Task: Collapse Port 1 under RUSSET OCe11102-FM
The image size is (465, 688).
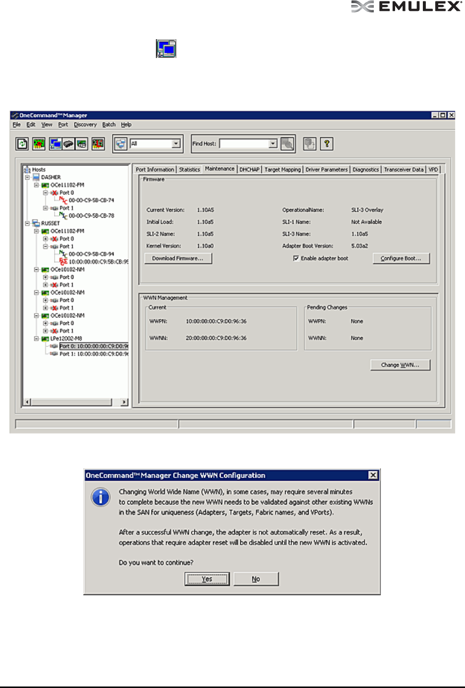Action: pyautogui.click(x=45, y=247)
